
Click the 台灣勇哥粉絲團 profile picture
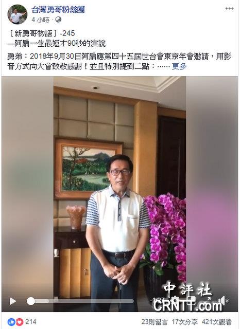click(x=18, y=14)
